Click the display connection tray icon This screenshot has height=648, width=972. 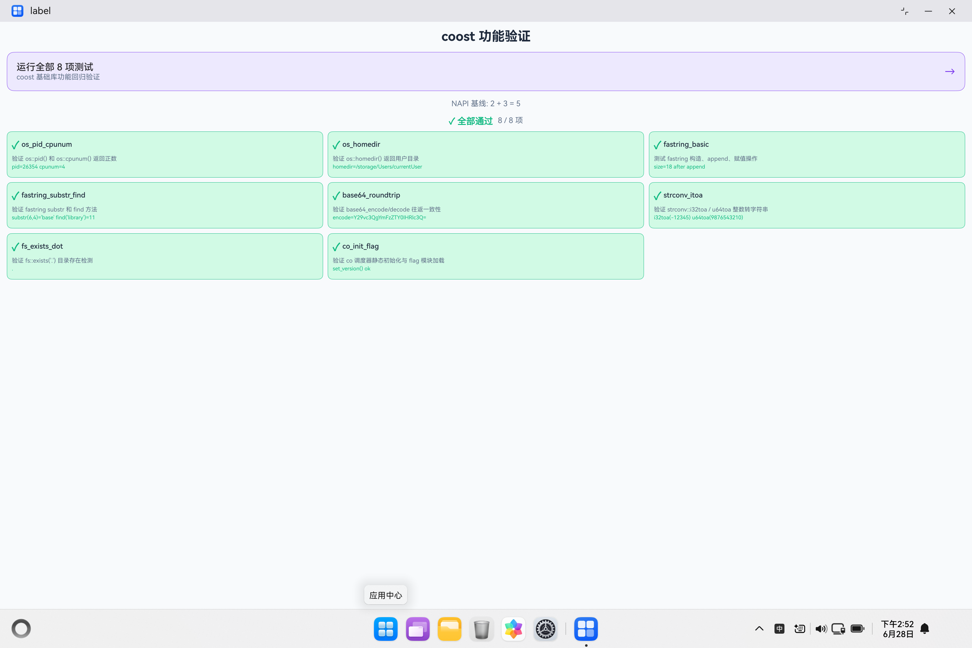[839, 629]
